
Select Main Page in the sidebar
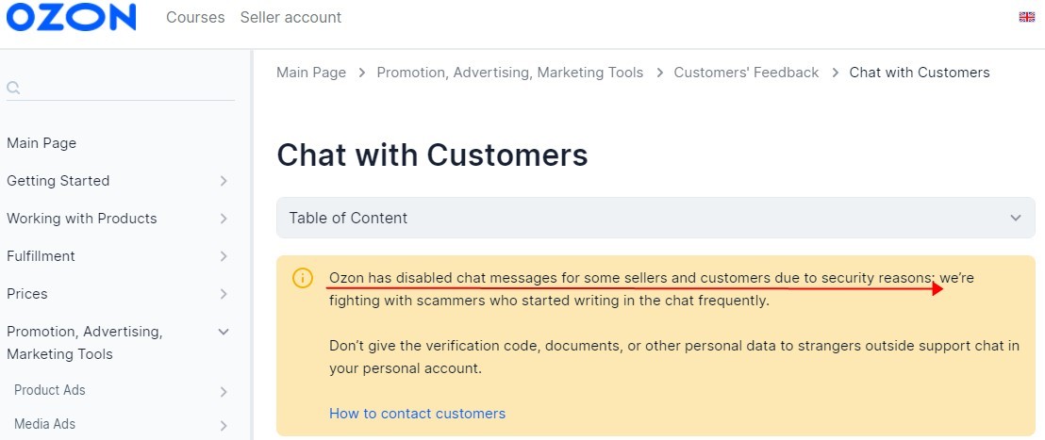tap(41, 143)
